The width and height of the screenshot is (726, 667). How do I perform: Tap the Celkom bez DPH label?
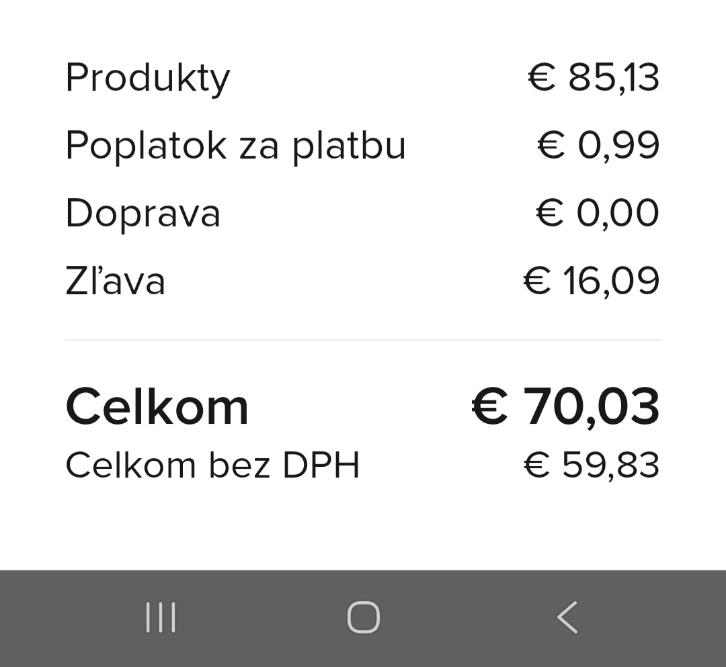[212, 465]
